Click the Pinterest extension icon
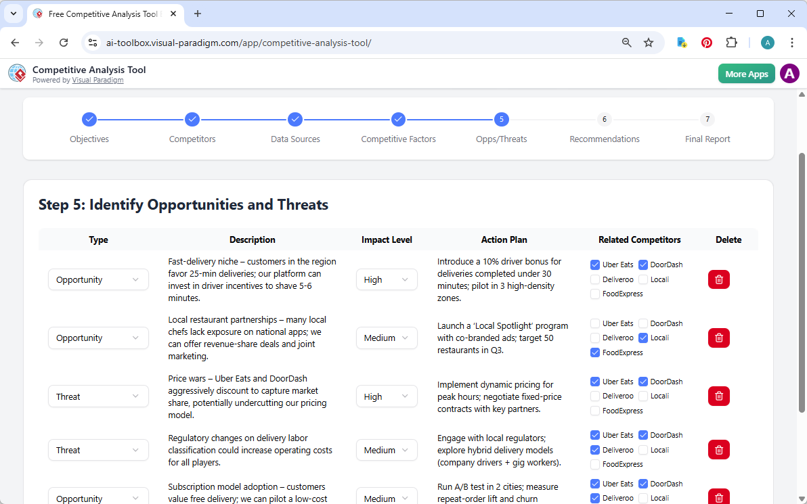807x504 pixels. [x=706, y=42]
